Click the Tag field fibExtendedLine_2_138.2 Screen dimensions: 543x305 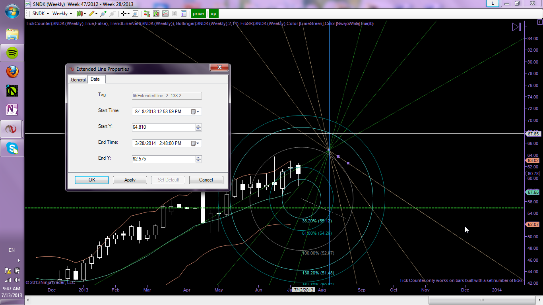(x=167, y=96)
